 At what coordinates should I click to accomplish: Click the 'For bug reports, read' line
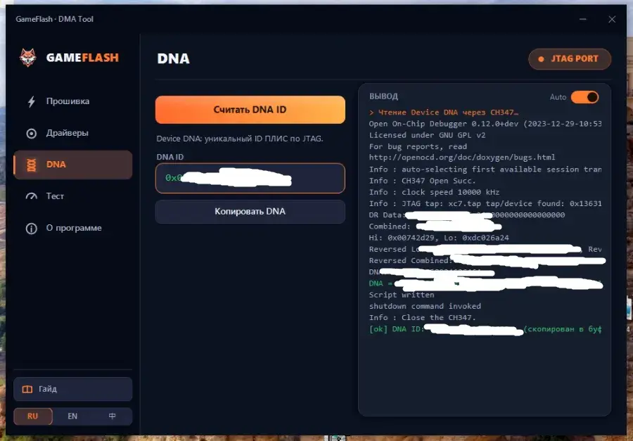click(418, 146)
